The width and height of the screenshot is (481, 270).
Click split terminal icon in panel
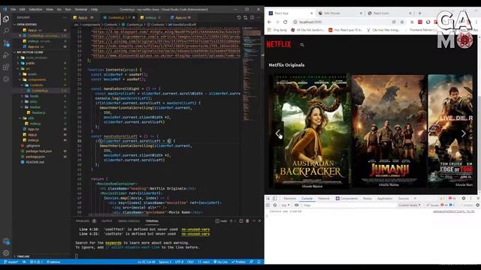pos(241,220)
